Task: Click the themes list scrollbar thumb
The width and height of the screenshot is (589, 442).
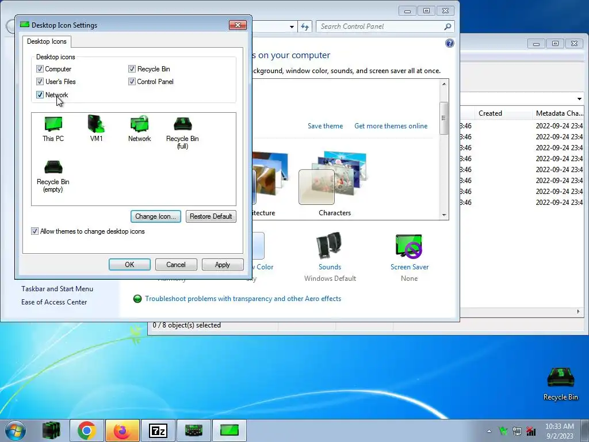Action: pos(444,118)
